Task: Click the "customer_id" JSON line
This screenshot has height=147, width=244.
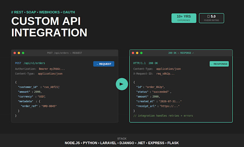Action: 39,87
